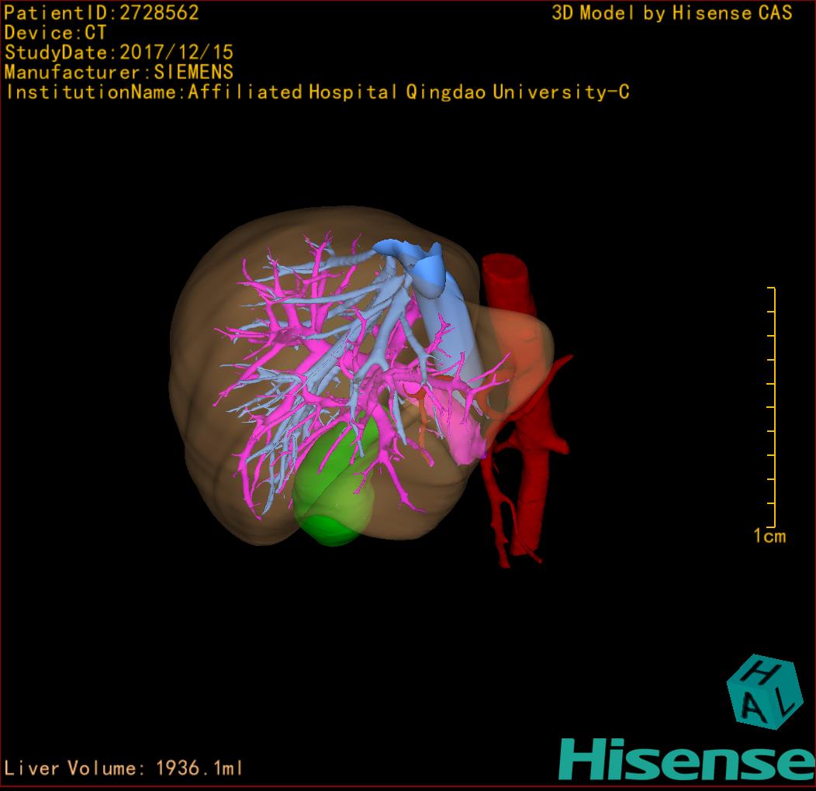Click the Liver Volume: 1936.1ml readout
816x791 pixels.
pyautogui.click(x=123, y=768)
